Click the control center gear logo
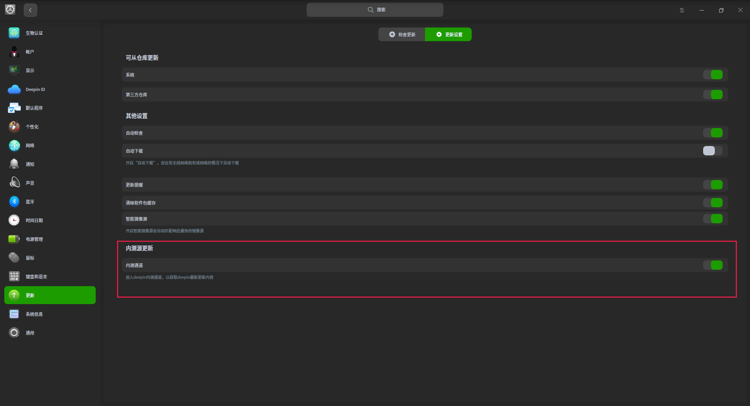 [10, 10]
